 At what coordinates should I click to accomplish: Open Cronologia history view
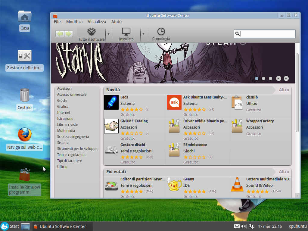[x=161, y=34]
